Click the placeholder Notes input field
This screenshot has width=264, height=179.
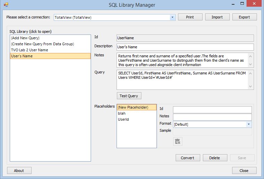212,117
